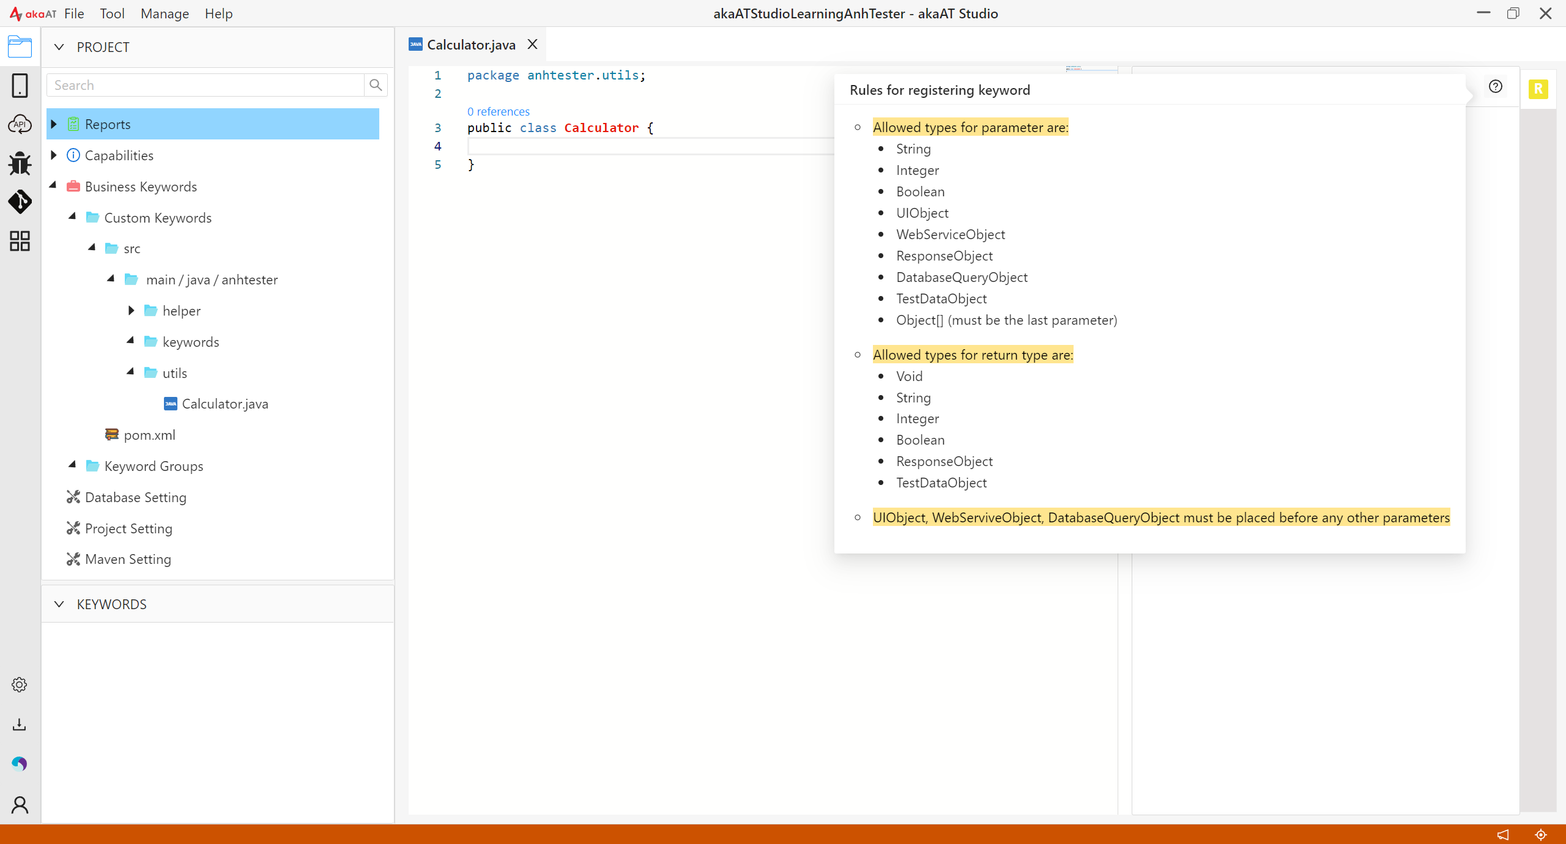This screenshot has height=844, width=1566.
Task: Collapse the keywords folder arrow
Action: click(x=131, y=341)
